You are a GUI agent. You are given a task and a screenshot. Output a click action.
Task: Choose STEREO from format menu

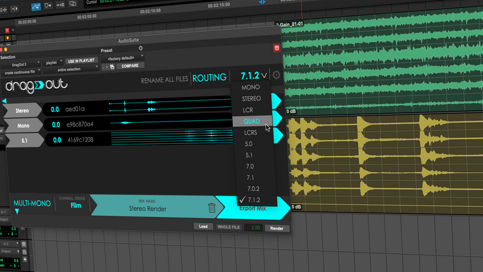[x=251, y=99]
